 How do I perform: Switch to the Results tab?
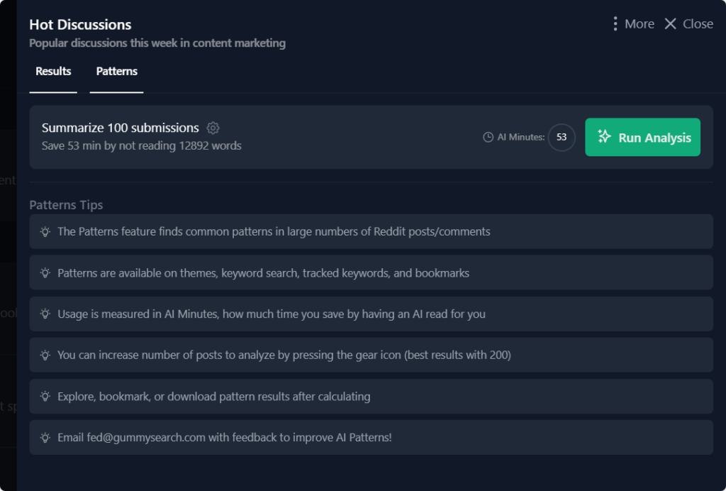click(52, 71)
